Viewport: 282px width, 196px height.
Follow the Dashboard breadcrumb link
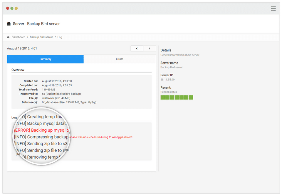point(18,37)
